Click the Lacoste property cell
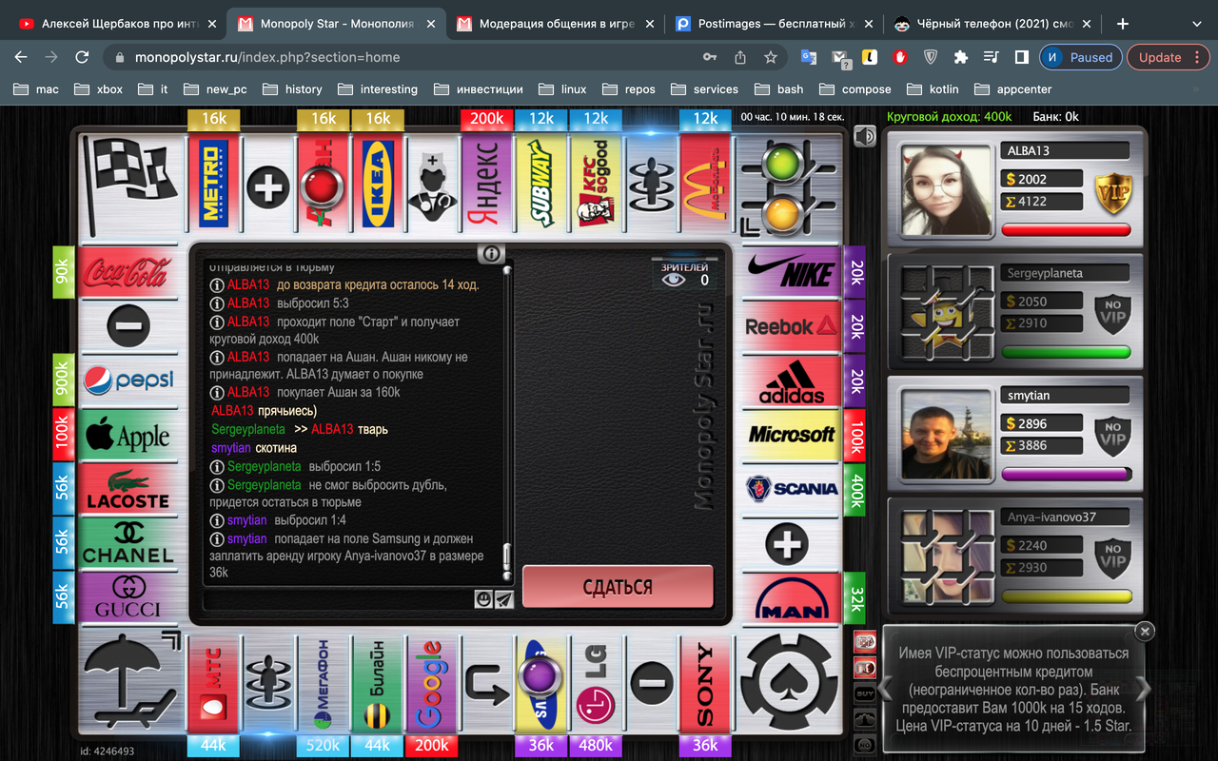This screenshot has width=1218, height=761. (x=127, y=490)
